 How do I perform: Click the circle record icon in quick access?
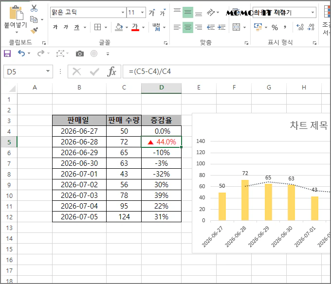[94, 53]
